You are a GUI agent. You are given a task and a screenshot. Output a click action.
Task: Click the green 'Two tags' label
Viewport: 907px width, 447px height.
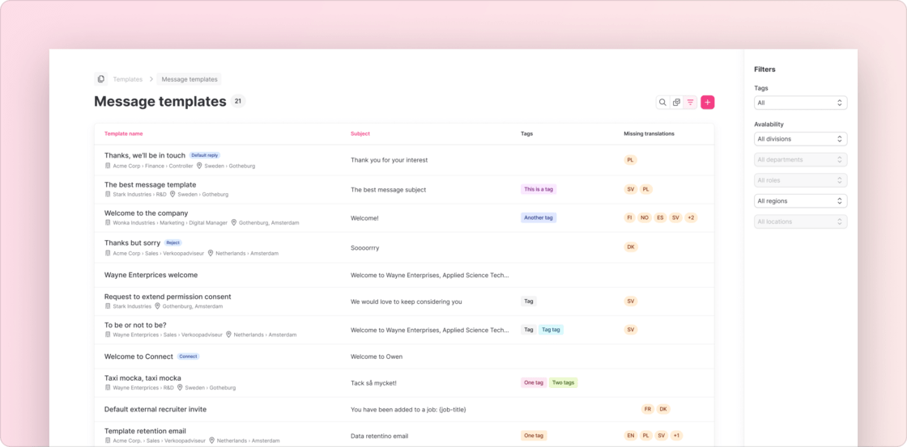(x=563, y=383)
